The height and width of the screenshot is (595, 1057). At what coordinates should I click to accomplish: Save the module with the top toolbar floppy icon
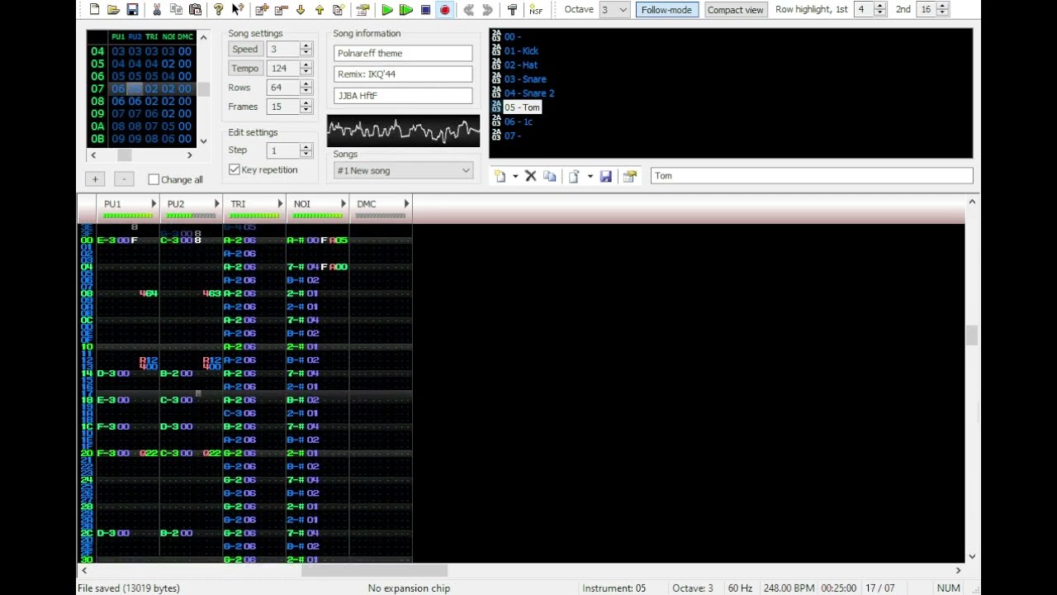click(x=132, y=10)
